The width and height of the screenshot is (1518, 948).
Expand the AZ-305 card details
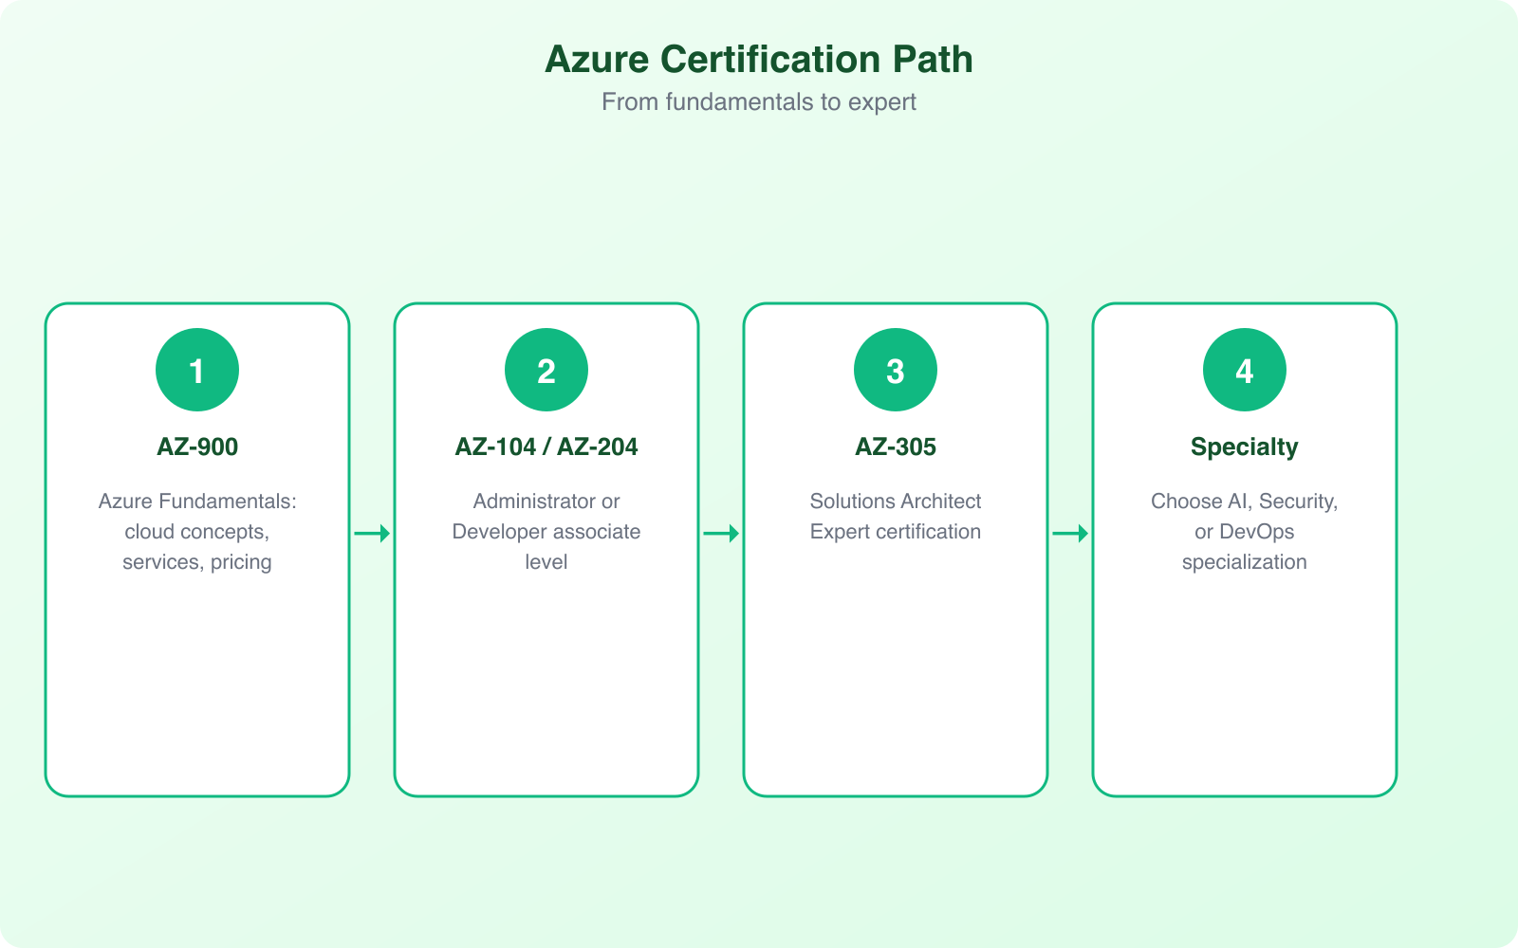(x=895, y=547)
